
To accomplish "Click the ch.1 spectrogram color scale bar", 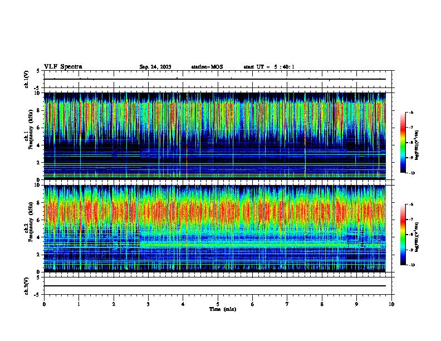I will pyautogui.click(x=403, y=143).
